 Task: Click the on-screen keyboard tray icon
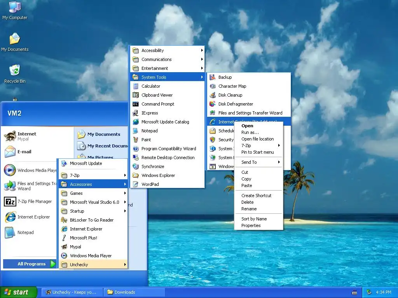(354, 293)
